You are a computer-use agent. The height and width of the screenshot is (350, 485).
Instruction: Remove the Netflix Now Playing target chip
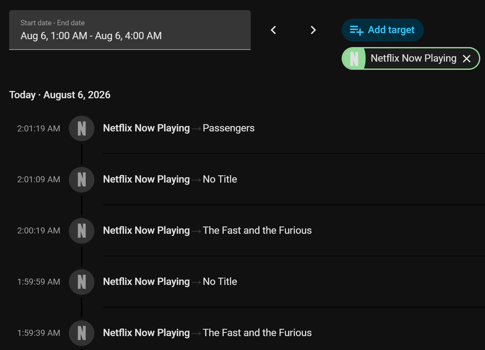(x=467, y=58)
